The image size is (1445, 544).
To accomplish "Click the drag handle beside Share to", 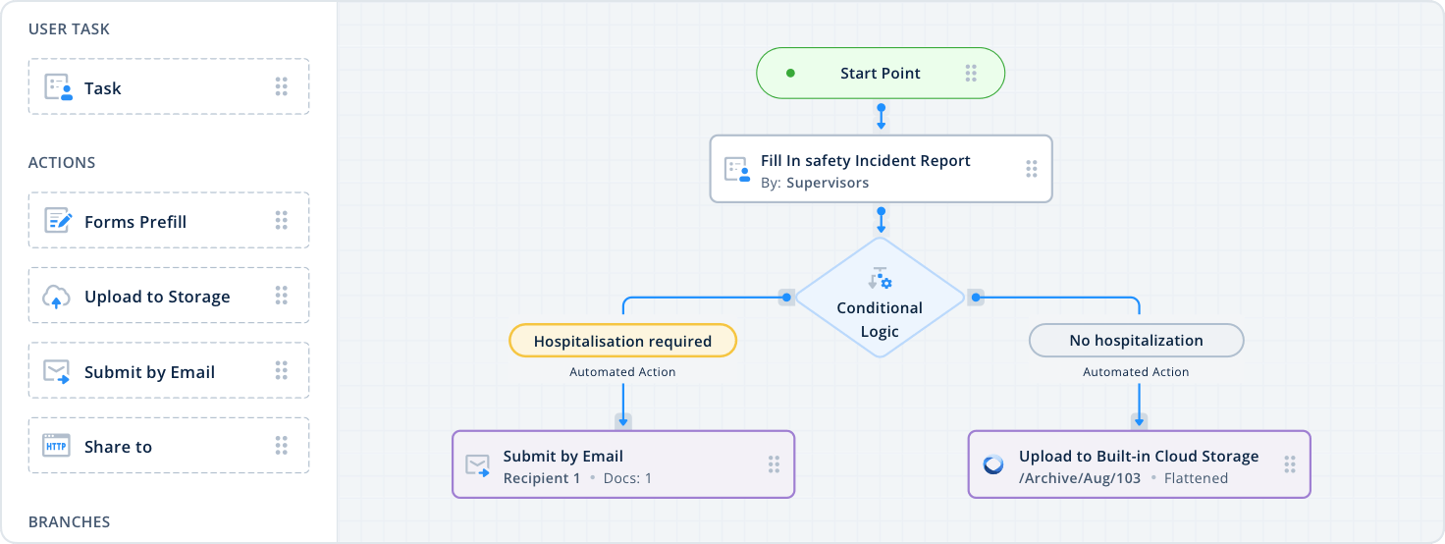I will click(281, 447).
